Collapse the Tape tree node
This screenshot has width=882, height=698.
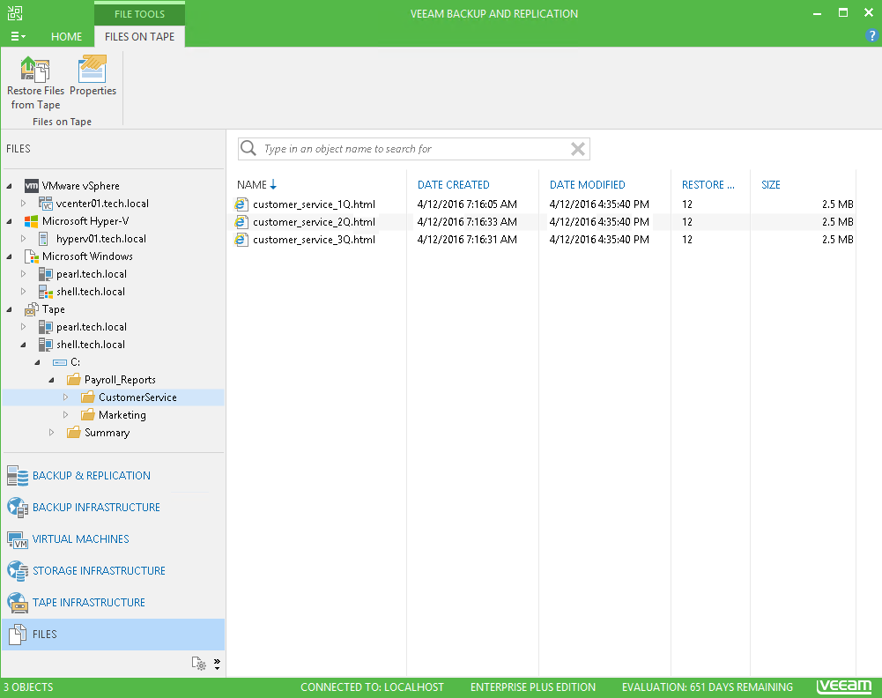tap(9, 310)
